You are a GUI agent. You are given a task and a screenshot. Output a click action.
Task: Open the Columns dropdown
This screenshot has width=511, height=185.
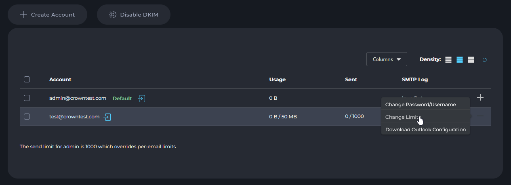(x=387, y=59)
